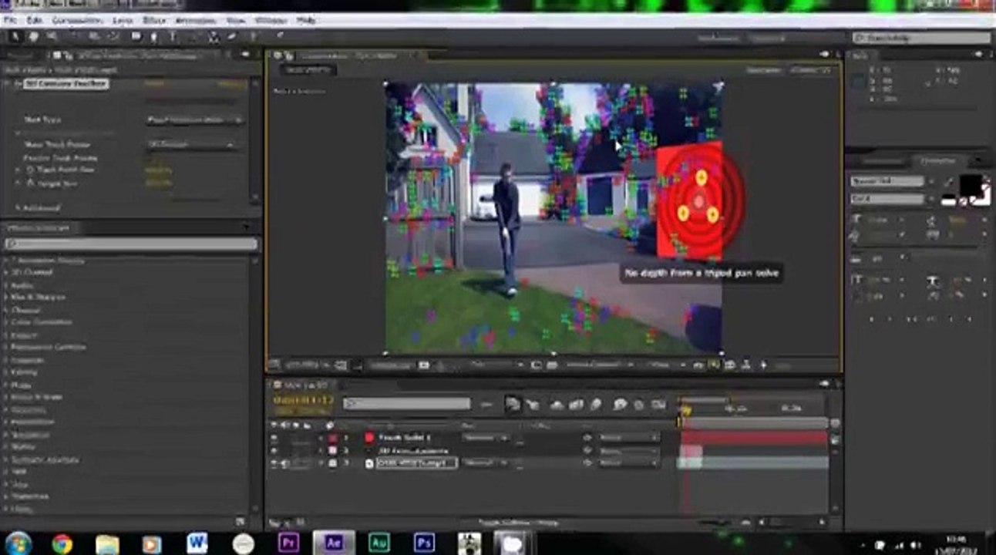Open the Window menu

click(x=270, y=20)
